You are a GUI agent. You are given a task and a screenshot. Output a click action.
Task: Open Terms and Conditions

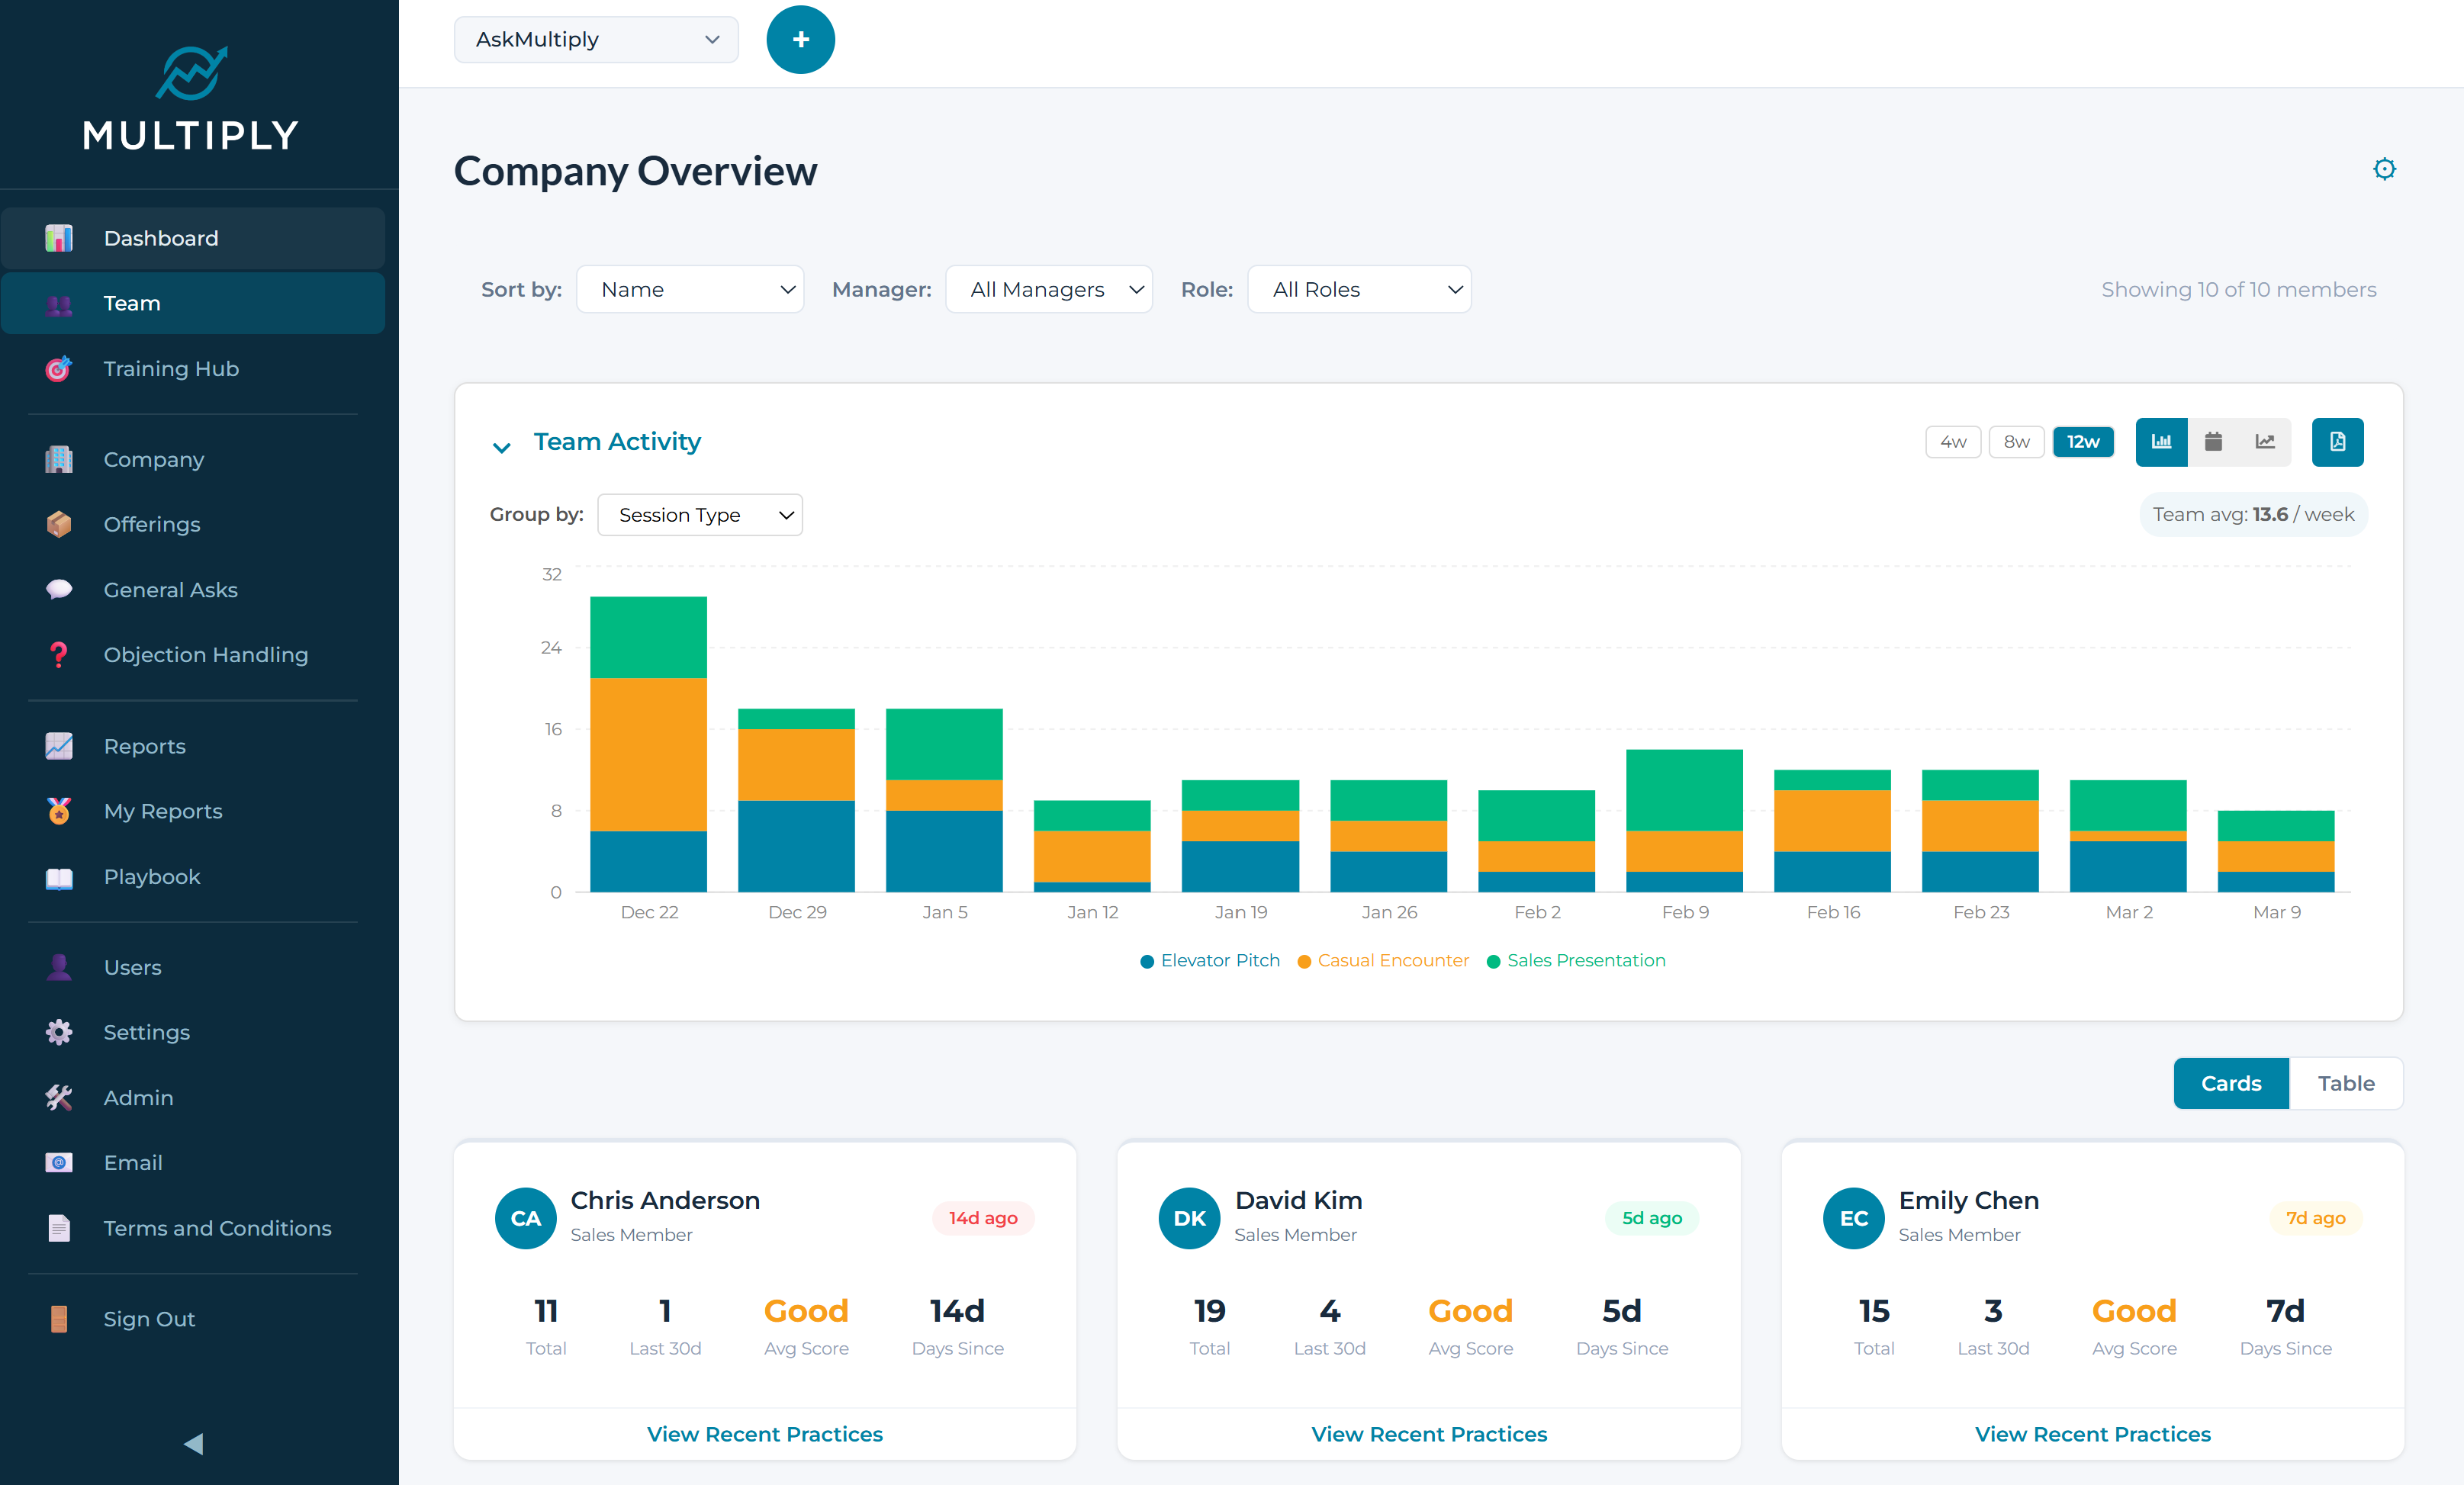[218, 1229]
